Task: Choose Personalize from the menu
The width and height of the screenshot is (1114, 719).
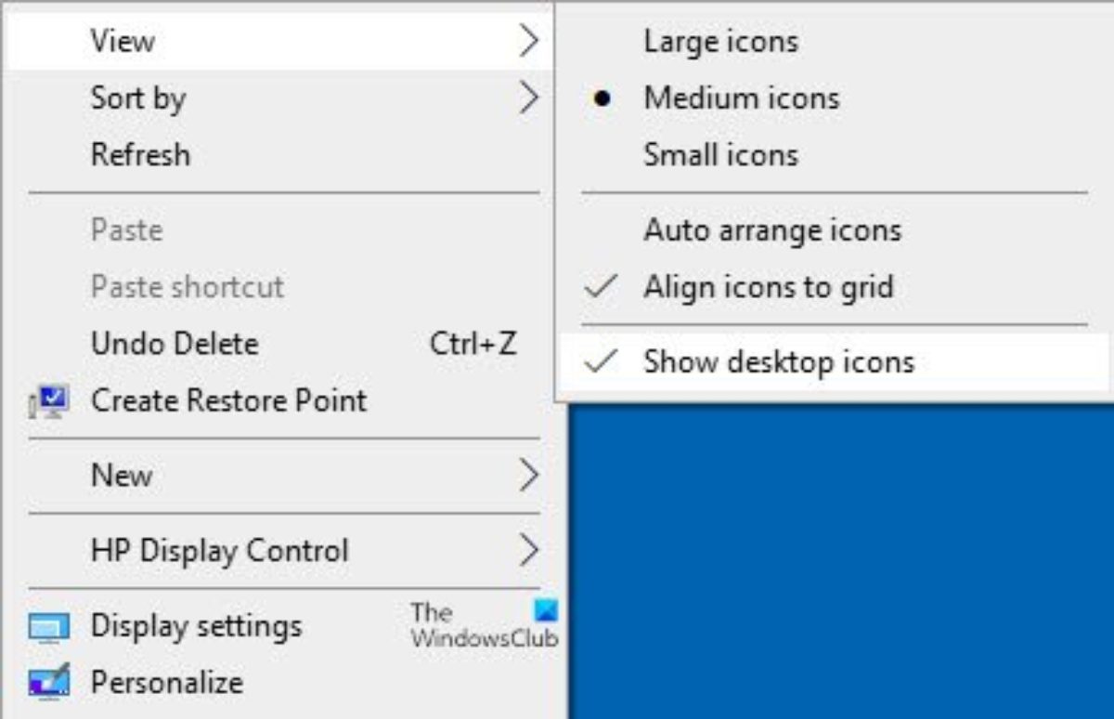Action: click(x=167, y=683)
